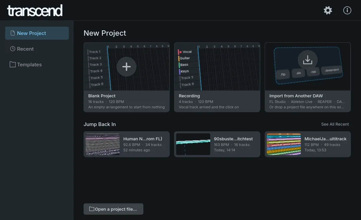This screenshot has height=220, width=361.
Task: Select the New Project sidebar tab
Action: point(37,33)
